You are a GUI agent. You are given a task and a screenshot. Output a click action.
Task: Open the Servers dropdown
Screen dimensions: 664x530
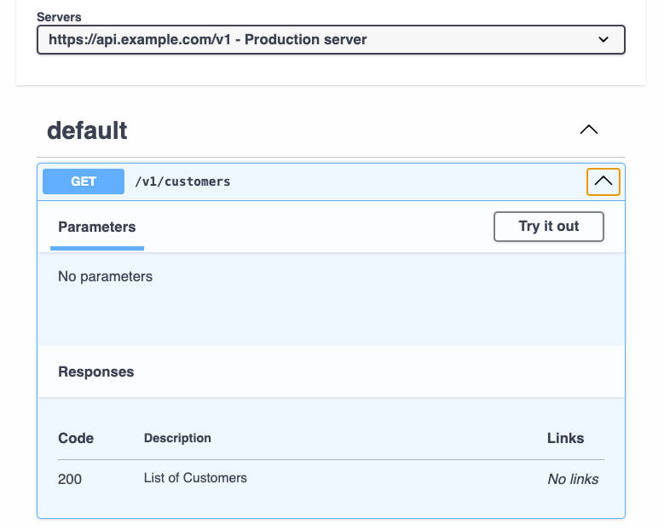coord(330,39)
